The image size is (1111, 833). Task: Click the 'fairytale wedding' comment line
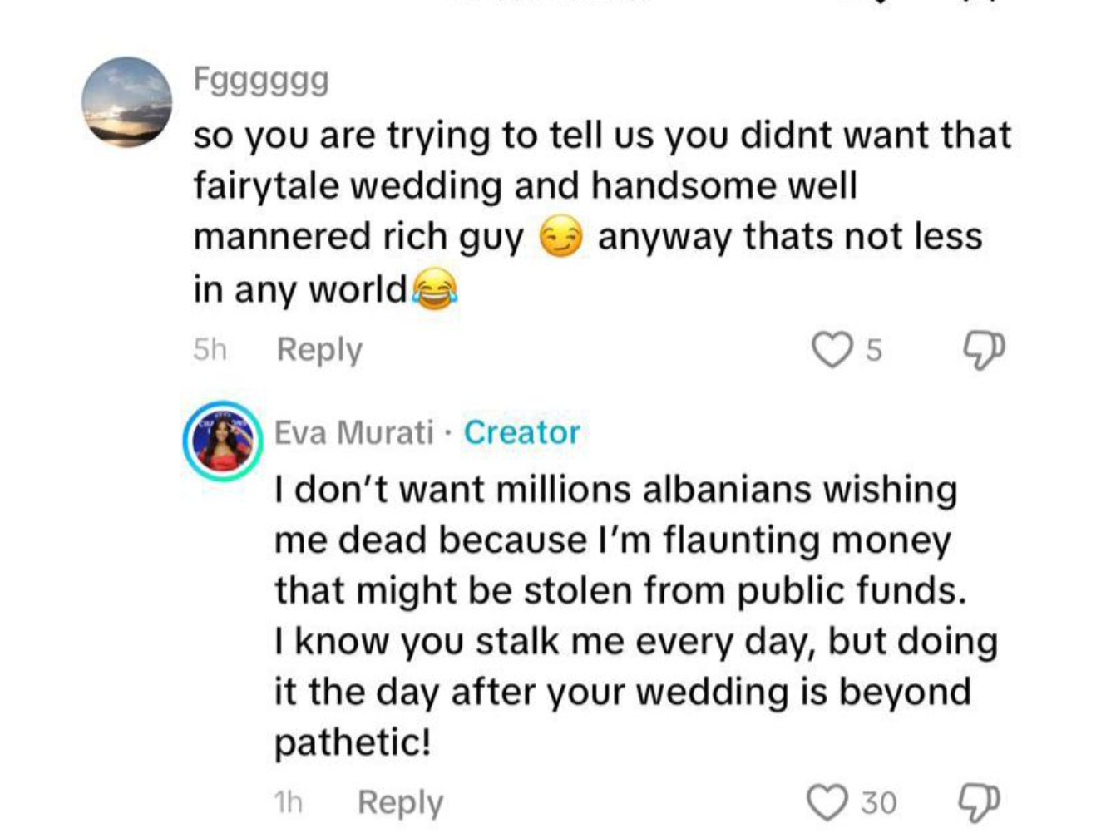[525, 185]
